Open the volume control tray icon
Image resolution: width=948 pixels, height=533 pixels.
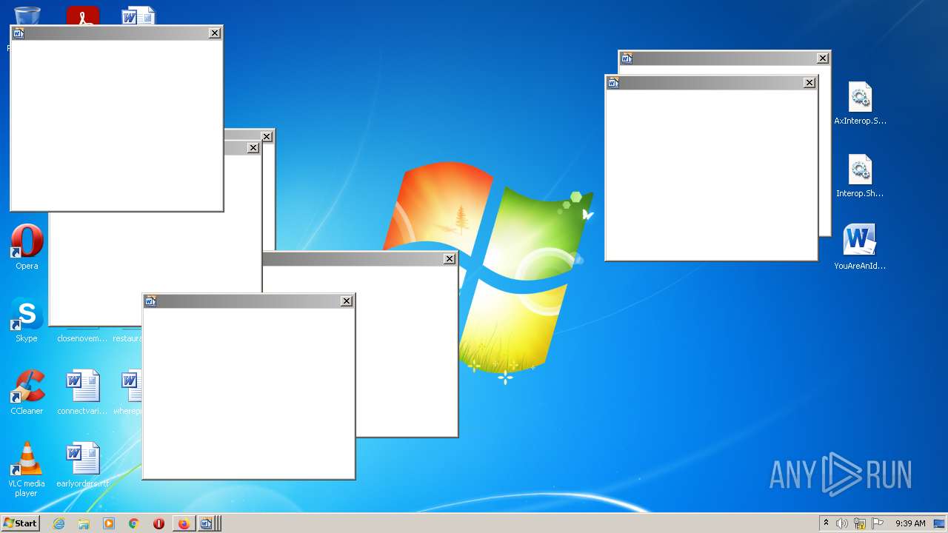click(x=842, y=523)
